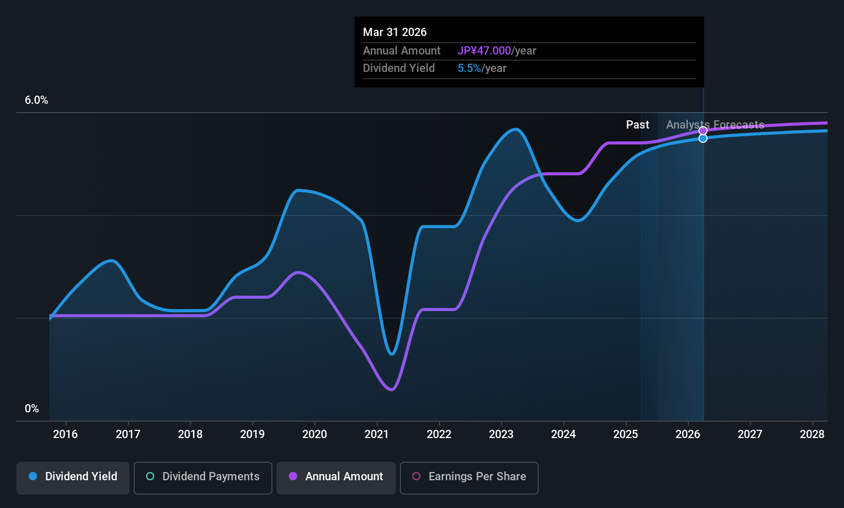Click the Dividend Yield tooltip row label

coord(399,68)
